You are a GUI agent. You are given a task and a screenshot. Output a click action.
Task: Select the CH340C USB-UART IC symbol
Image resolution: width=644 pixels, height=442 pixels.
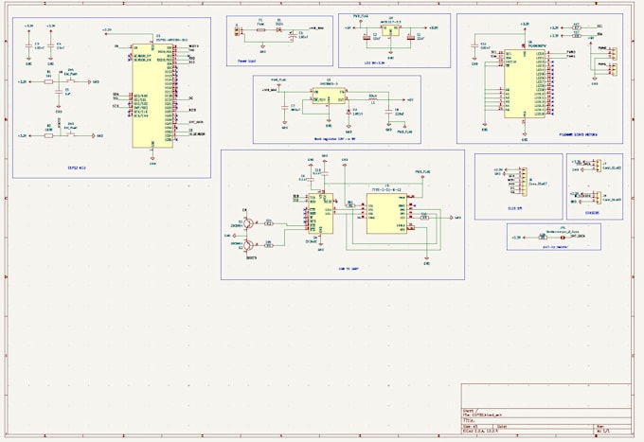(x=321, y=213)
